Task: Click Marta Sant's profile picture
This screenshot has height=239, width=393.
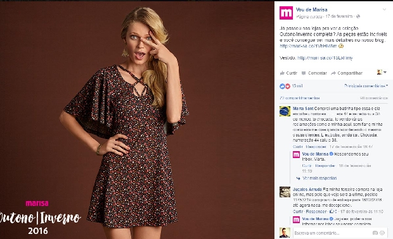Action: [285, 111]
